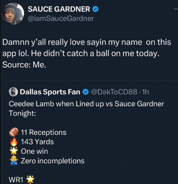Click the 'WR1' text in quoted tweet

coord(16,179)
